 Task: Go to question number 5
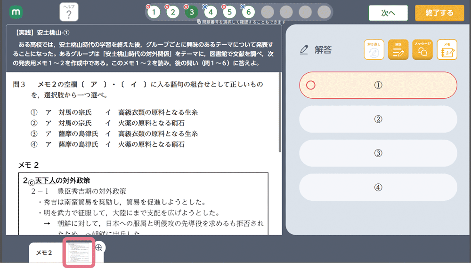(x=229, y=12)
